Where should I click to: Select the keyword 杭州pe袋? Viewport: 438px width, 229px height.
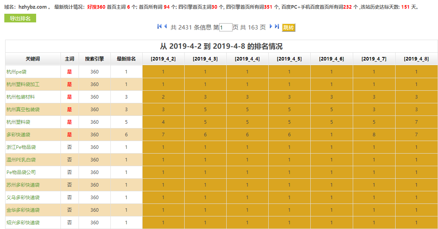point(18,71)
